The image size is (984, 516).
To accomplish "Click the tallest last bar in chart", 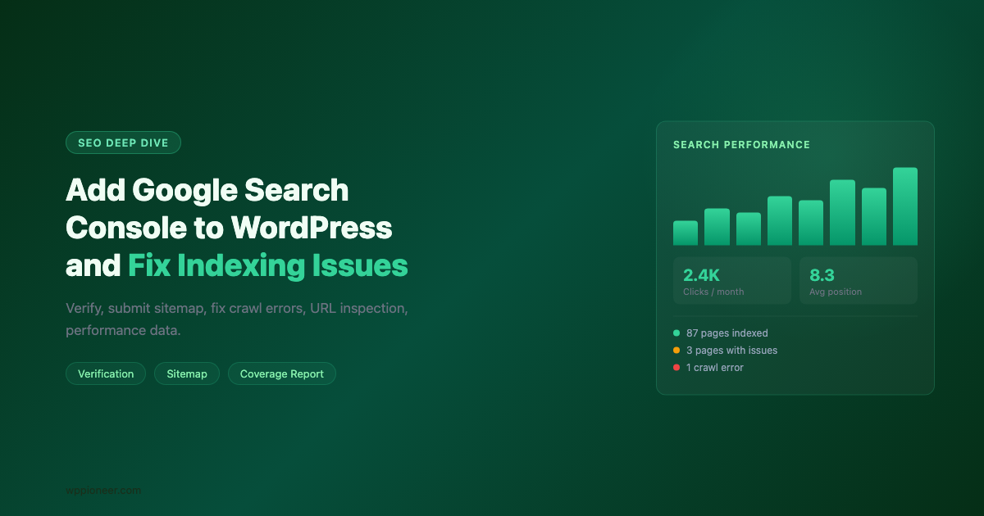I will click(x=905, y=206).
